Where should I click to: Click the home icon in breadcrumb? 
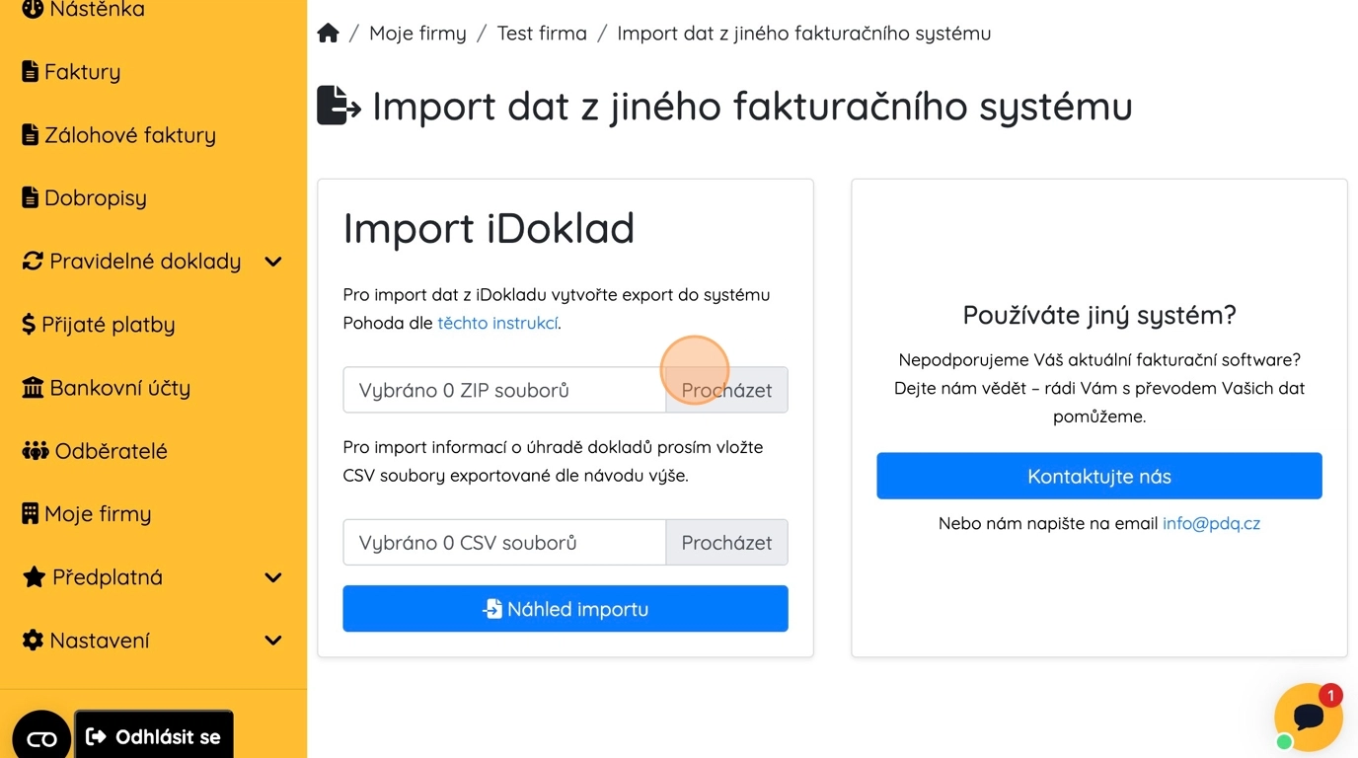point(329,34)
